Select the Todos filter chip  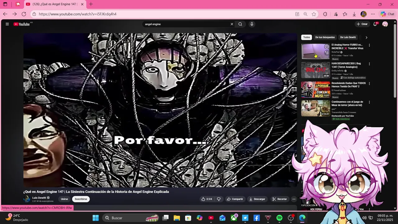point(307,37)
